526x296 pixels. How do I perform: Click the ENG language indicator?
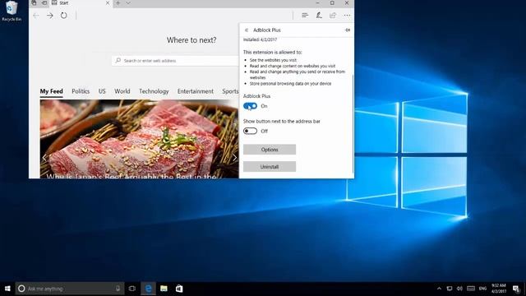(482, 289)
